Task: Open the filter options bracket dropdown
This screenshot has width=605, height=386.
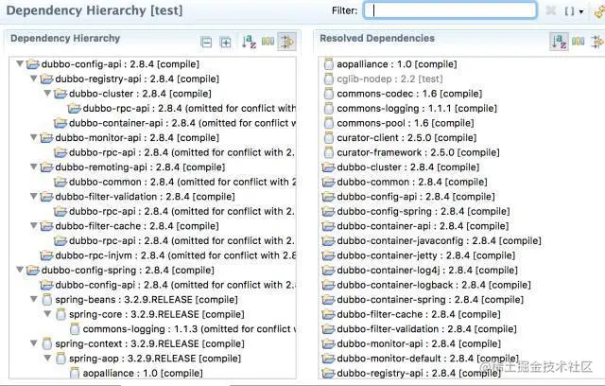Action: [x=574, y=11]
